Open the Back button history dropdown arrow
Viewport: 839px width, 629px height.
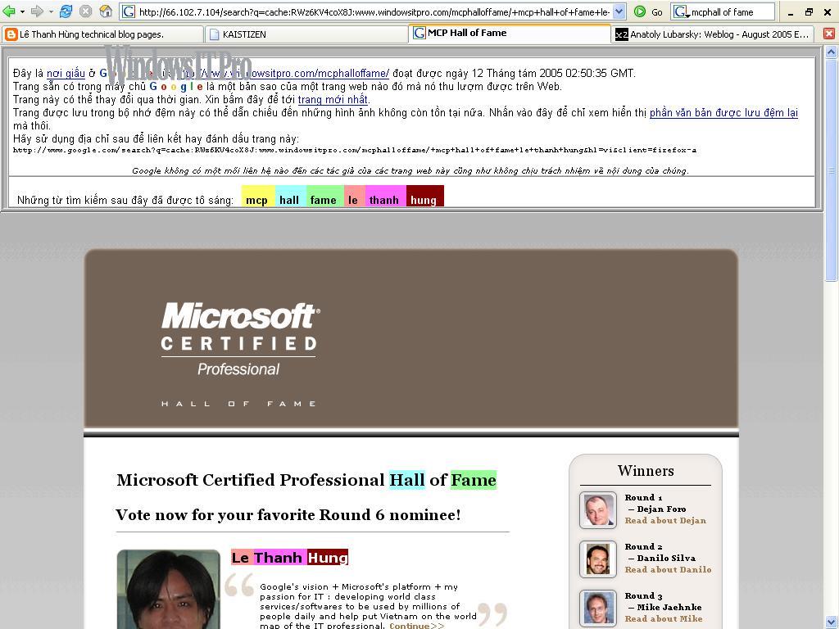tap(22, 11)
